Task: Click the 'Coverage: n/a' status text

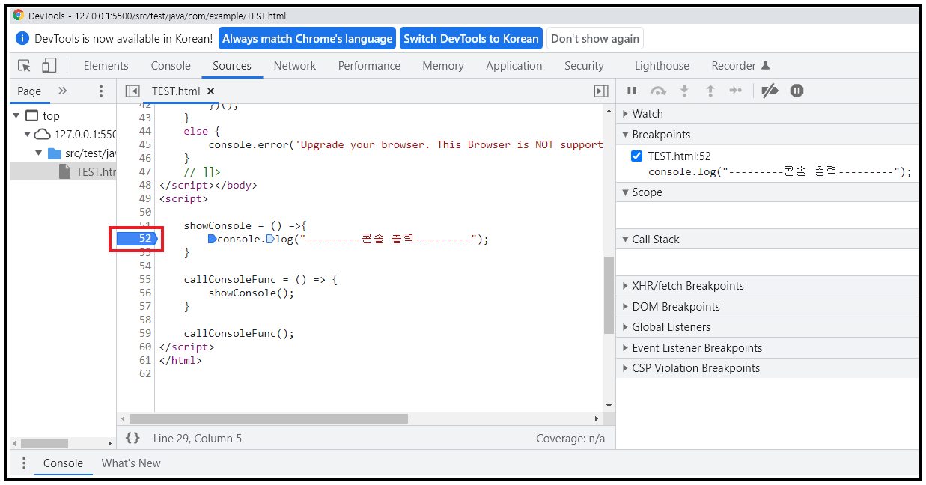Action: [x=570, y=439]
